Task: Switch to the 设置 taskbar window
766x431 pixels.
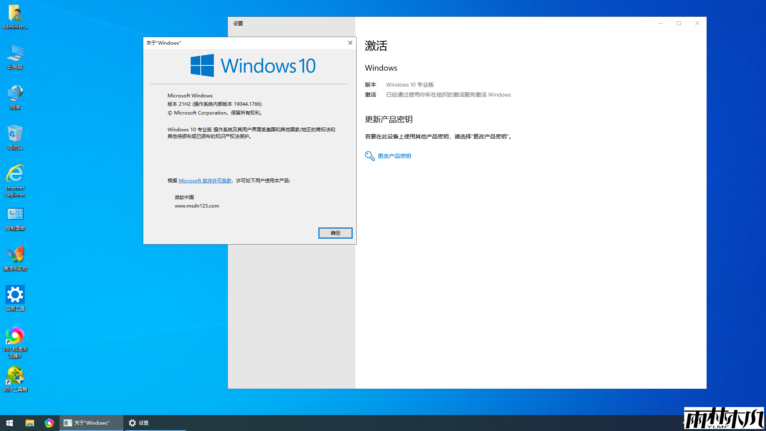Action: [x=155, y=423]
